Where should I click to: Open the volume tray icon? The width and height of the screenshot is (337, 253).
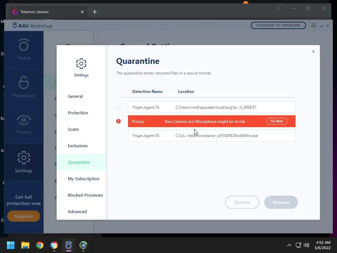click(x=306, y=245)
